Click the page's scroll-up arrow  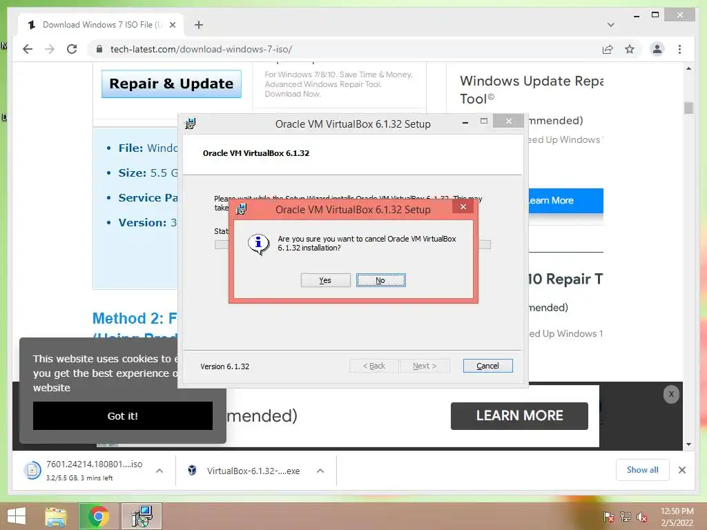[688, 68]
